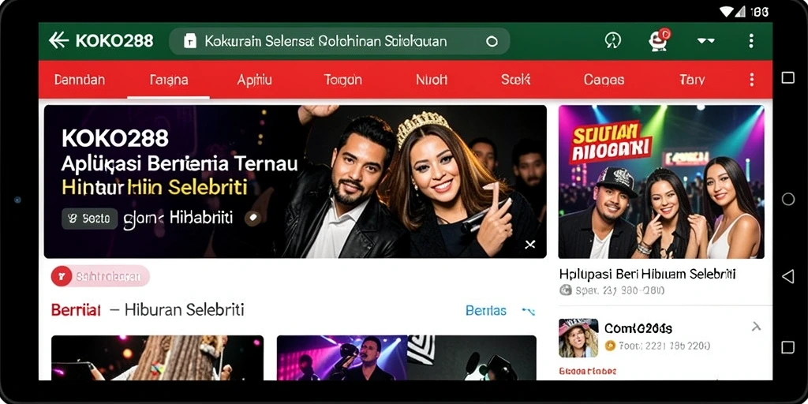Click the circle icon inside the search bar
Viewport: 808px width, 404px height.
pos(492,42)
